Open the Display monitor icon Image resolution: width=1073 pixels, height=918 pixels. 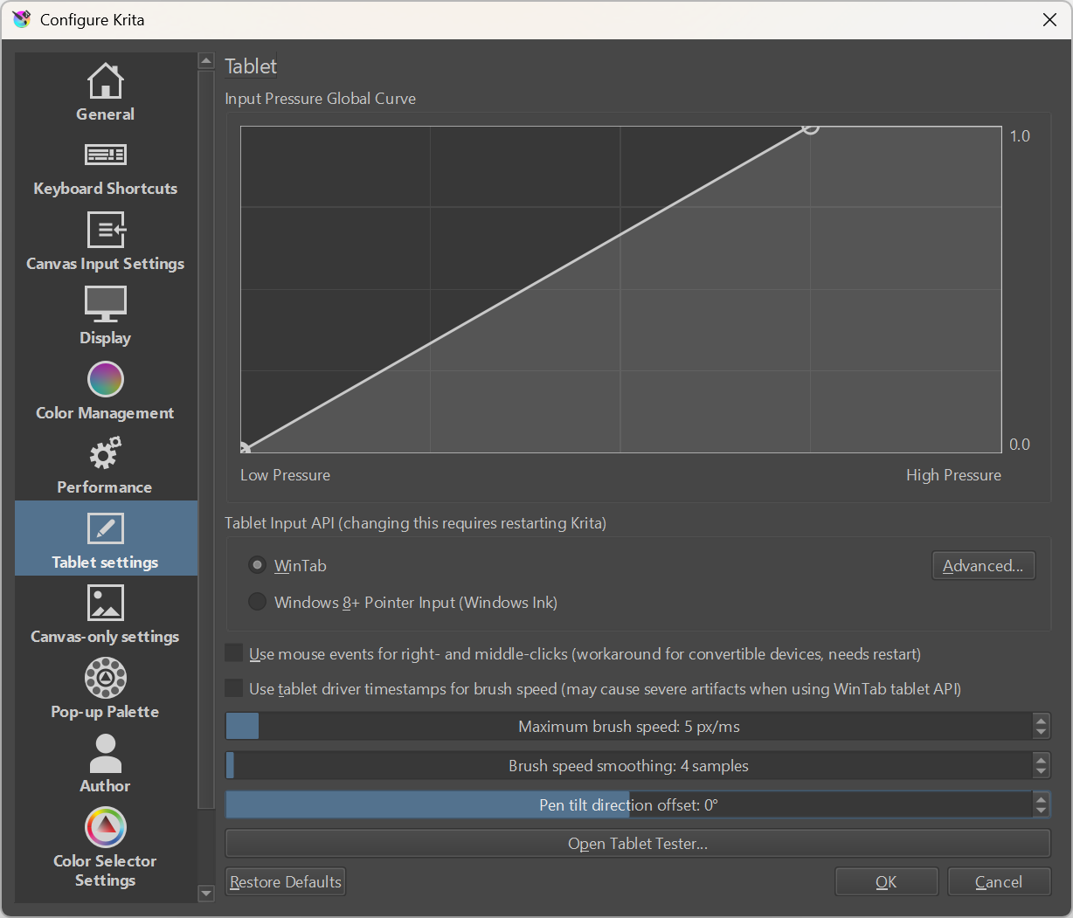(x=106, y=304)
